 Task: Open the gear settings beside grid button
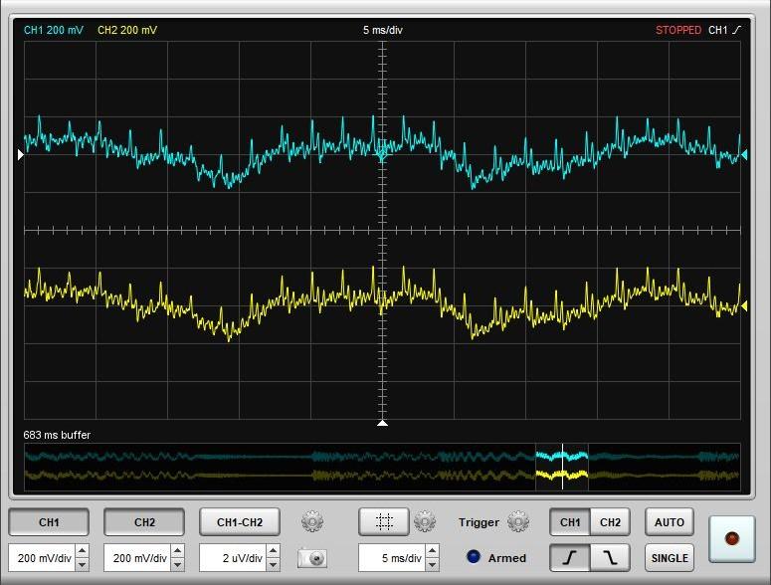pyautogui.click(x=425, y=521)
